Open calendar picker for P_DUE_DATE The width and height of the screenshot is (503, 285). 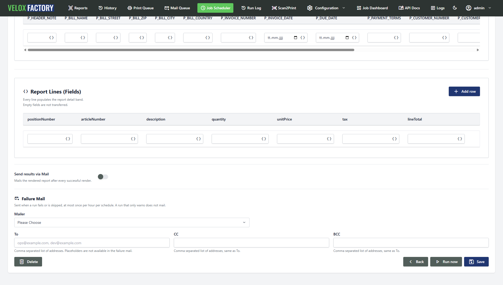347,38
